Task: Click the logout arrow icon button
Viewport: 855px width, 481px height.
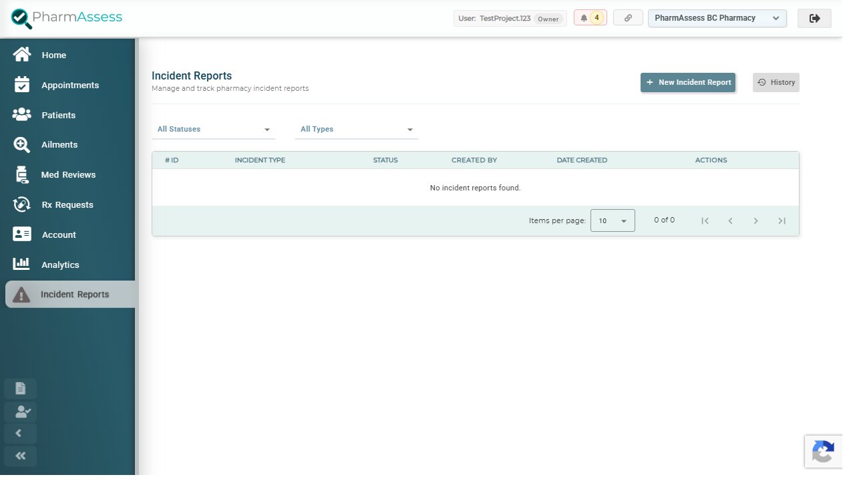Action: click(814, 18)
